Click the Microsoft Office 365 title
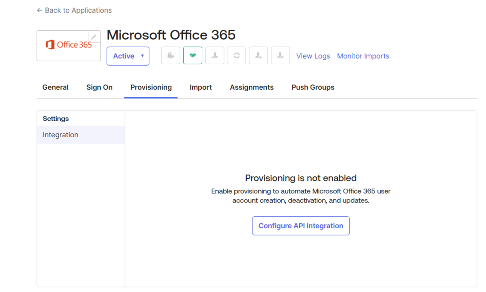486x292 pixels. click(x=171, y=35)
